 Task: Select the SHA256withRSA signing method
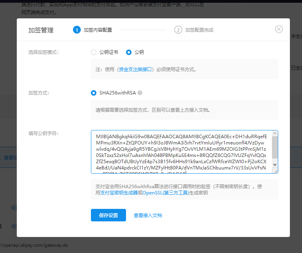click(94, 93)
